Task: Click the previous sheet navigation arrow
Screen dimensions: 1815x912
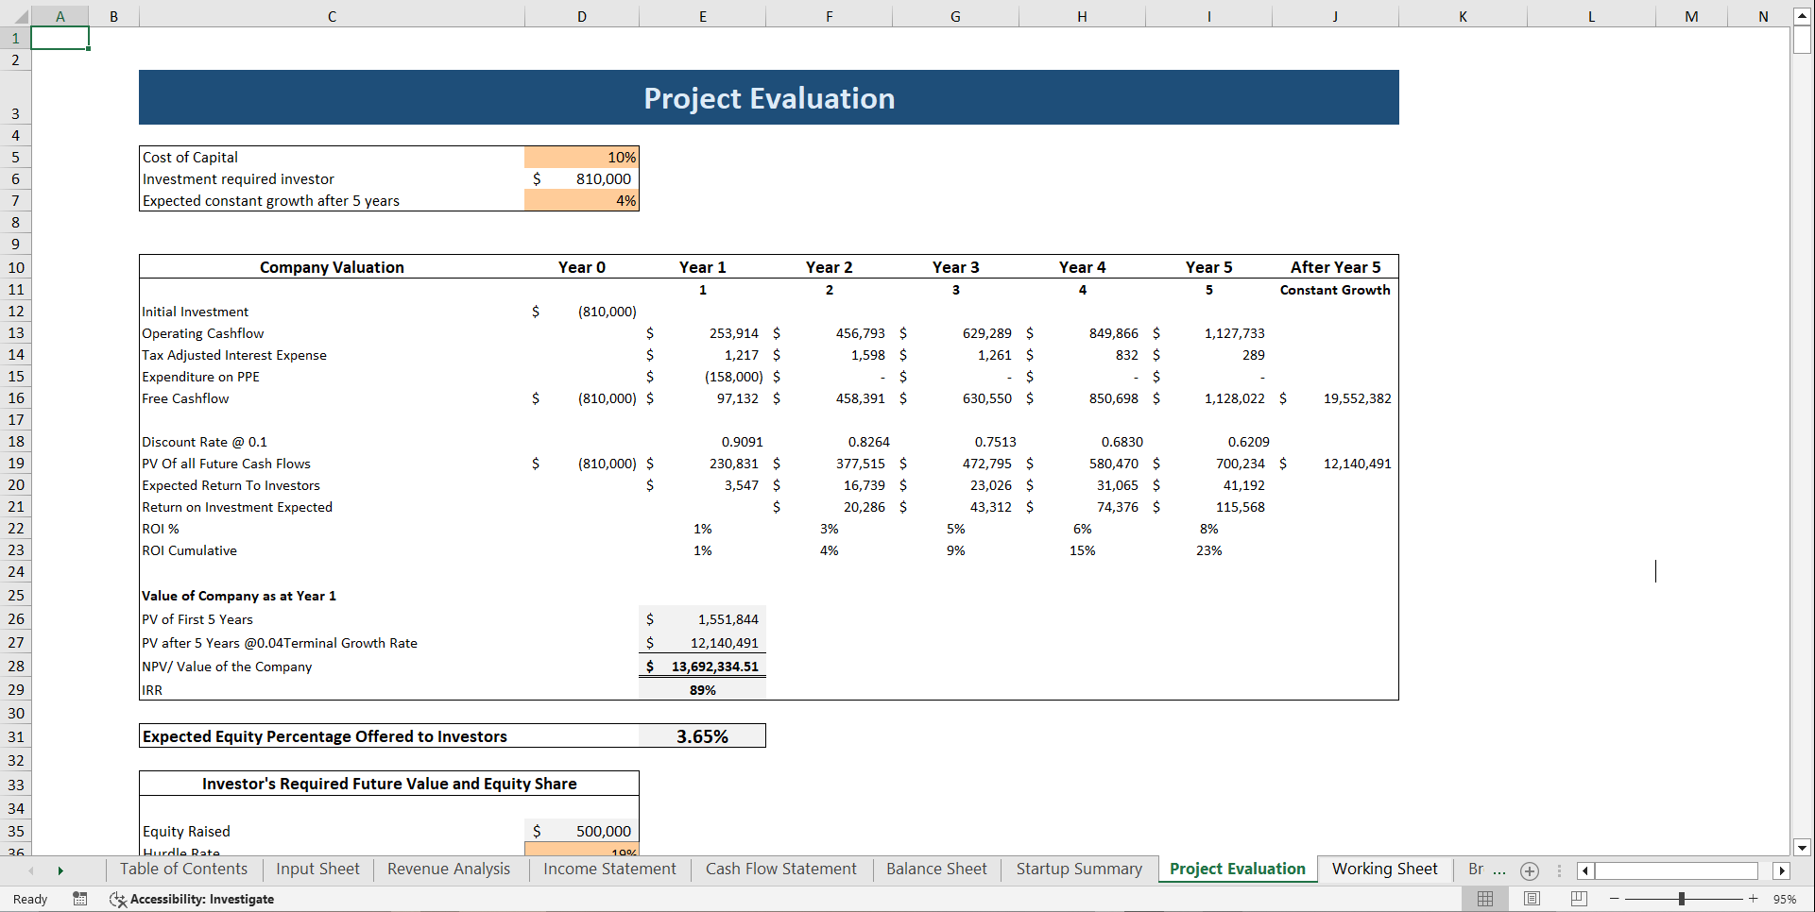Action: [31, 870]
